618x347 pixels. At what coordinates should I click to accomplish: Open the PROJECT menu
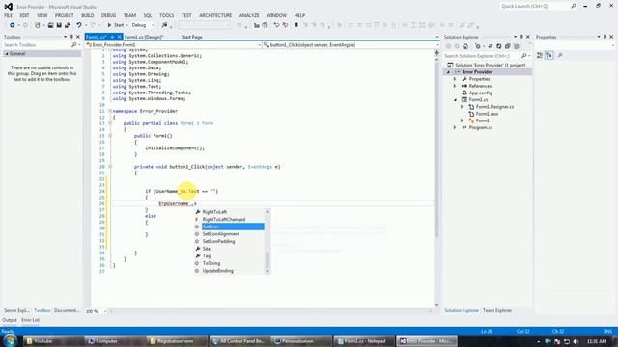pos(65,15)
